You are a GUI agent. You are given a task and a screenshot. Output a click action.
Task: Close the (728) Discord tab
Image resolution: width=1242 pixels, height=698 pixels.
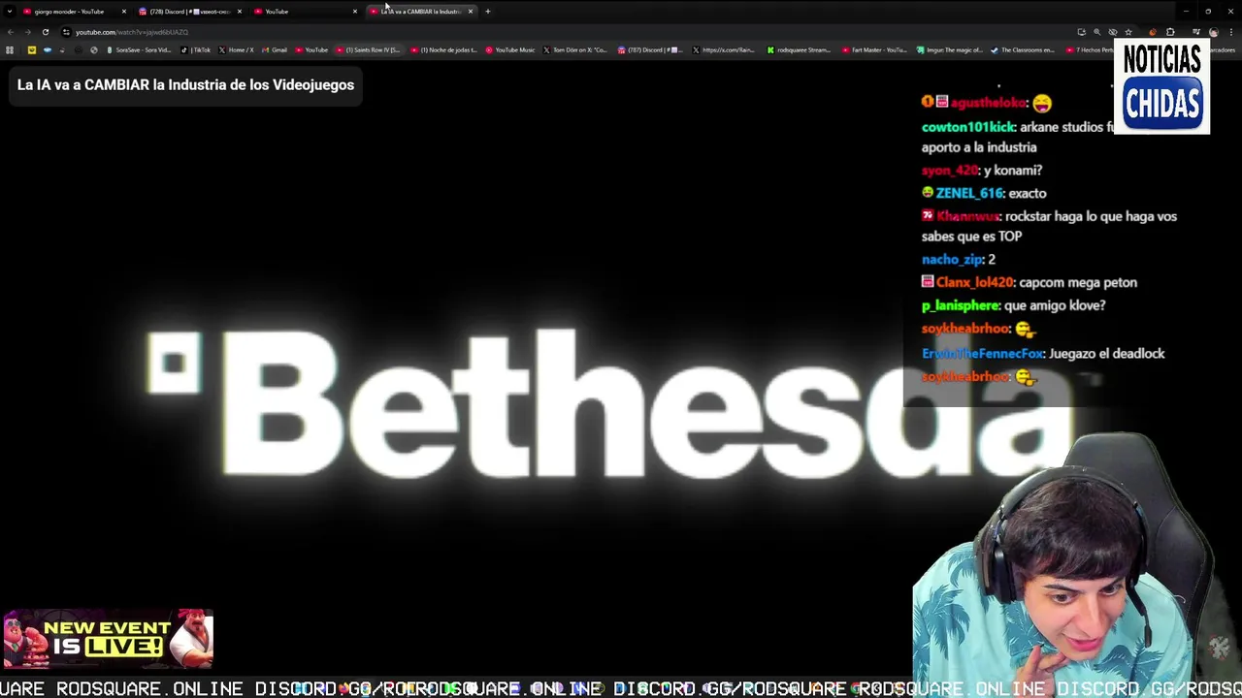(240, 12)
